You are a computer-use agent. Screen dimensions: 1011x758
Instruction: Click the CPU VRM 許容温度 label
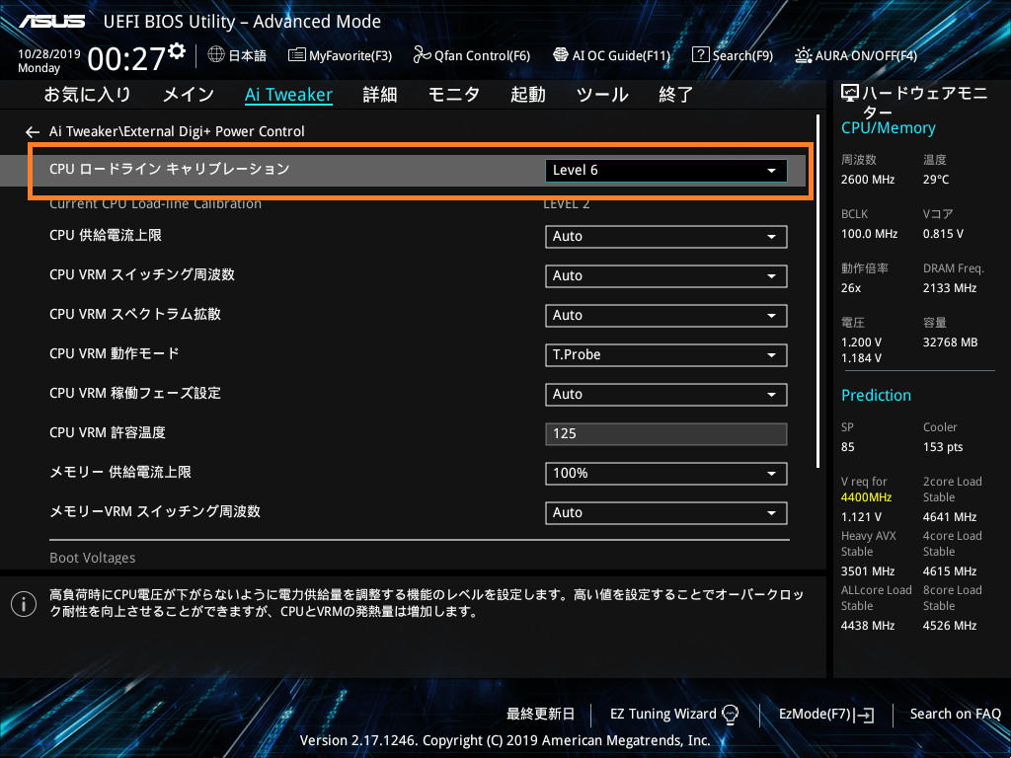pyautogui.click(x=108, y=433)
